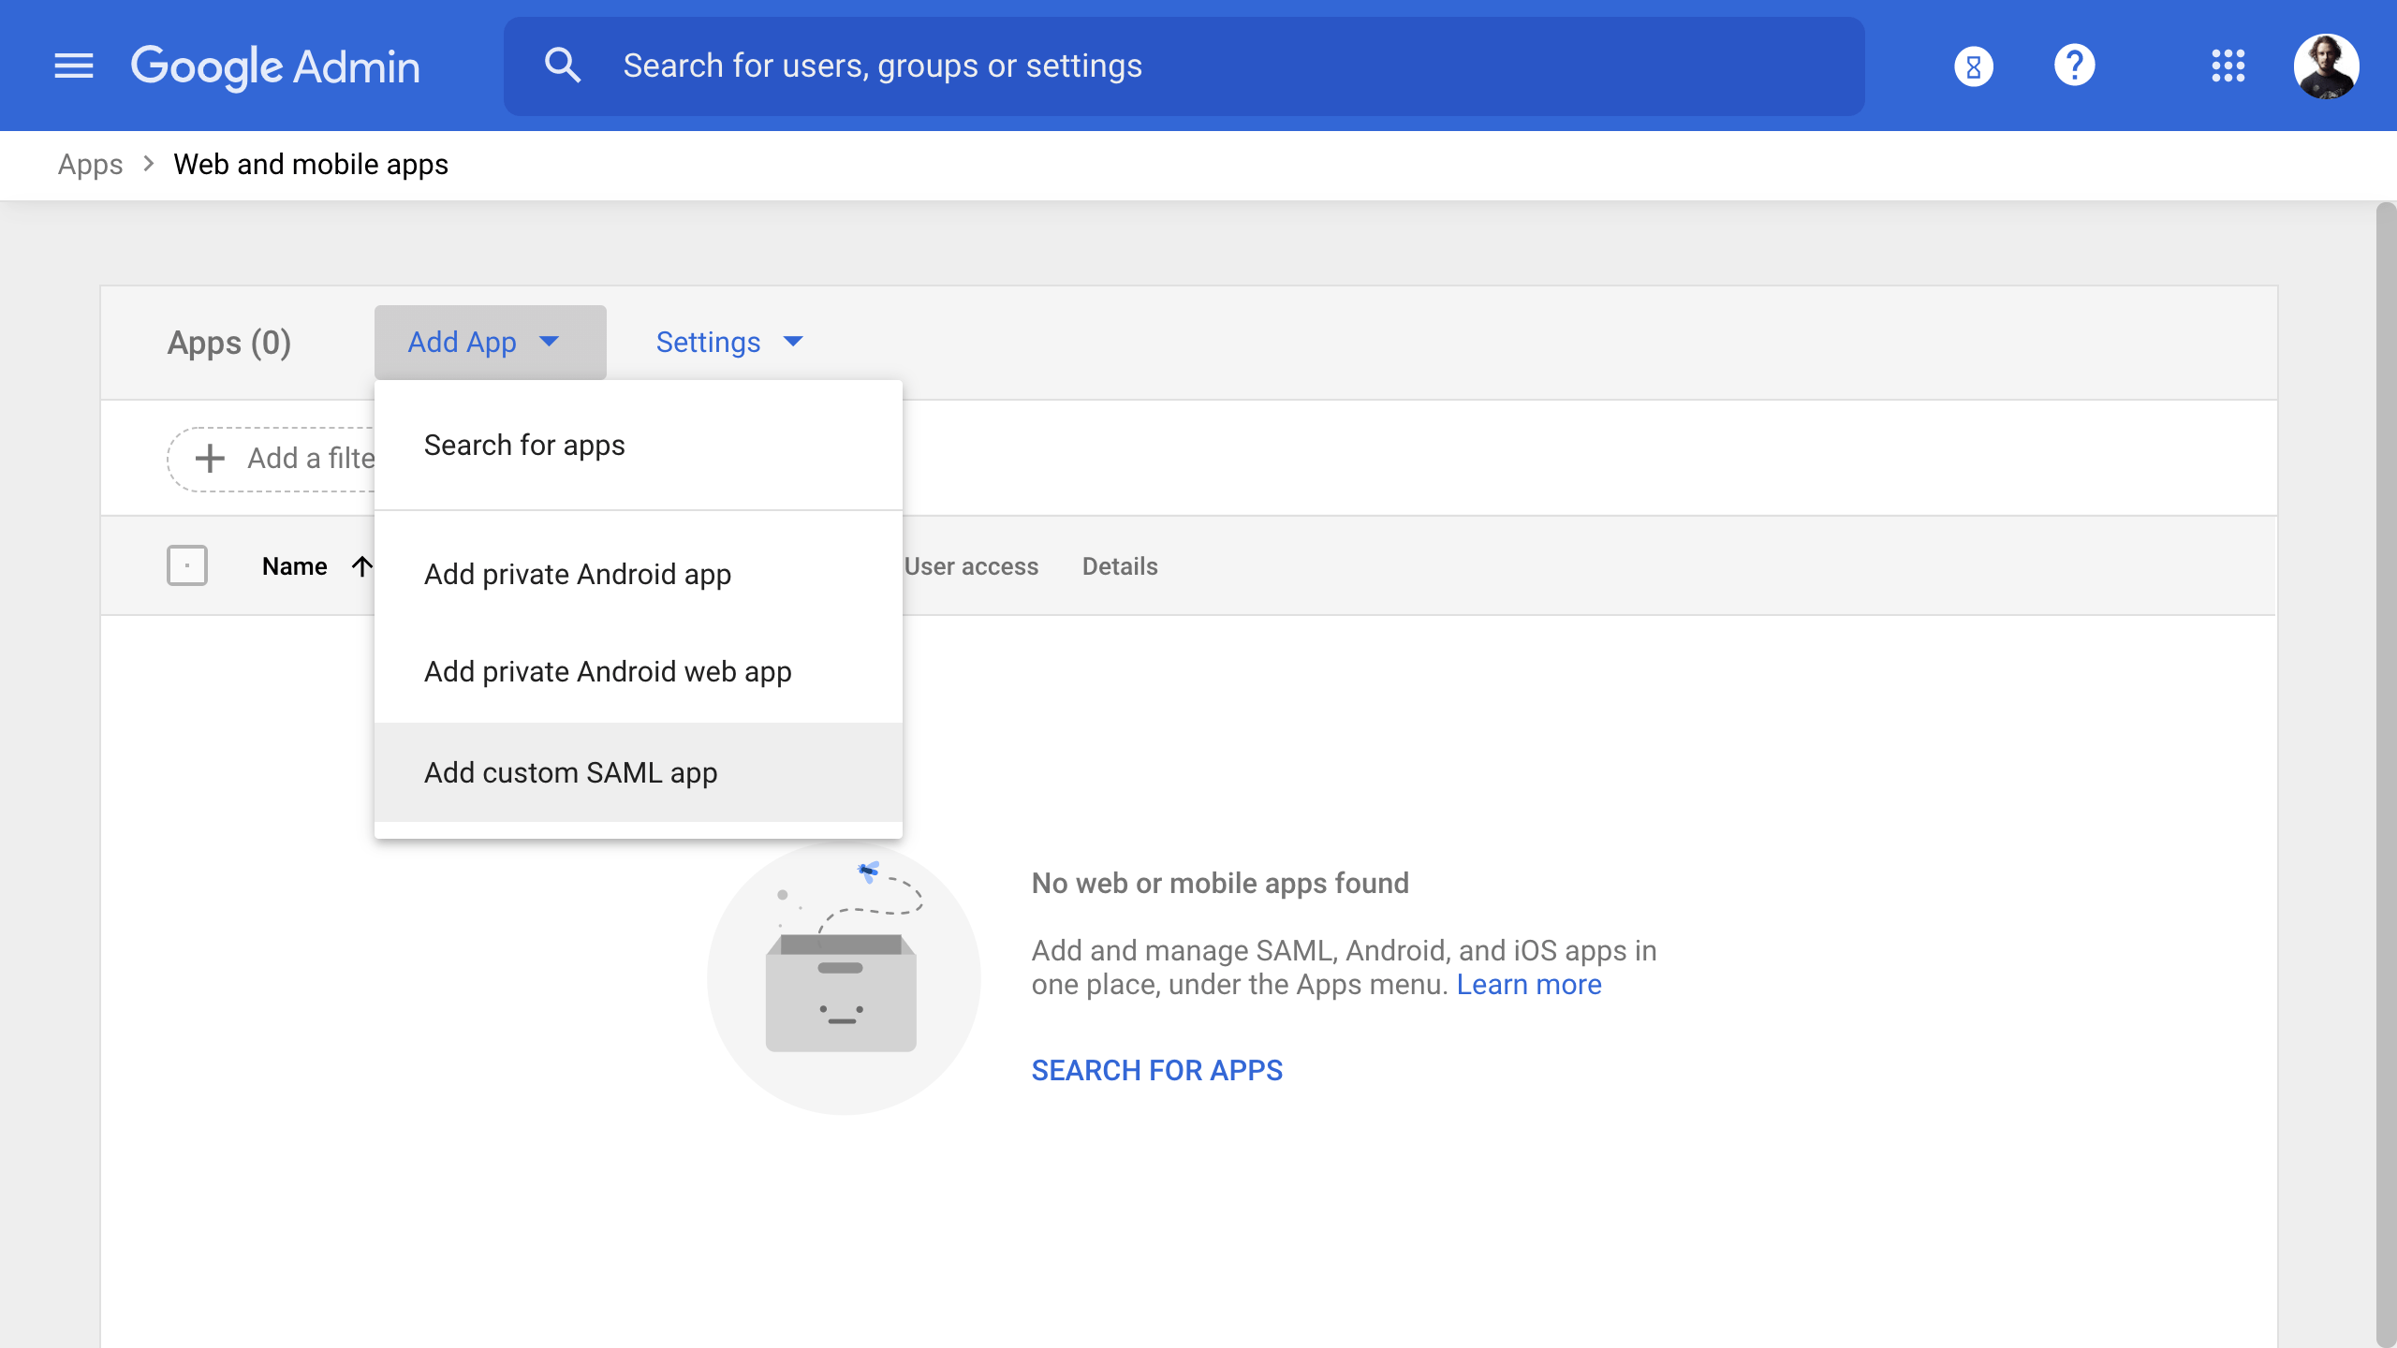Image resolution: width=2397 pixels, height=1348 pixels.
Task: Select Add private Android web app
Action: [608, 672]
